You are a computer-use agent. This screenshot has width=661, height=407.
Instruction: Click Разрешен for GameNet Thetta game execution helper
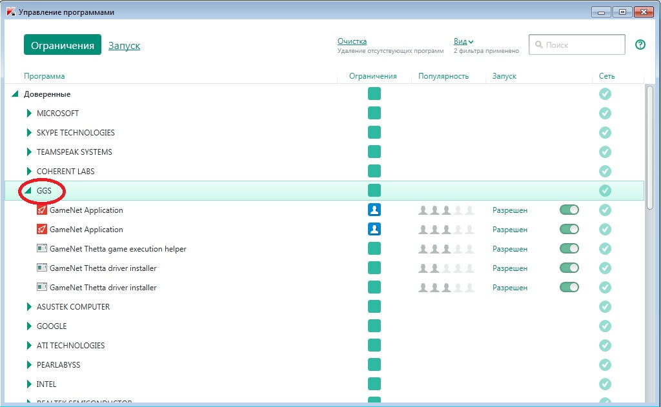pyautogui.click(x=510, y=249)
